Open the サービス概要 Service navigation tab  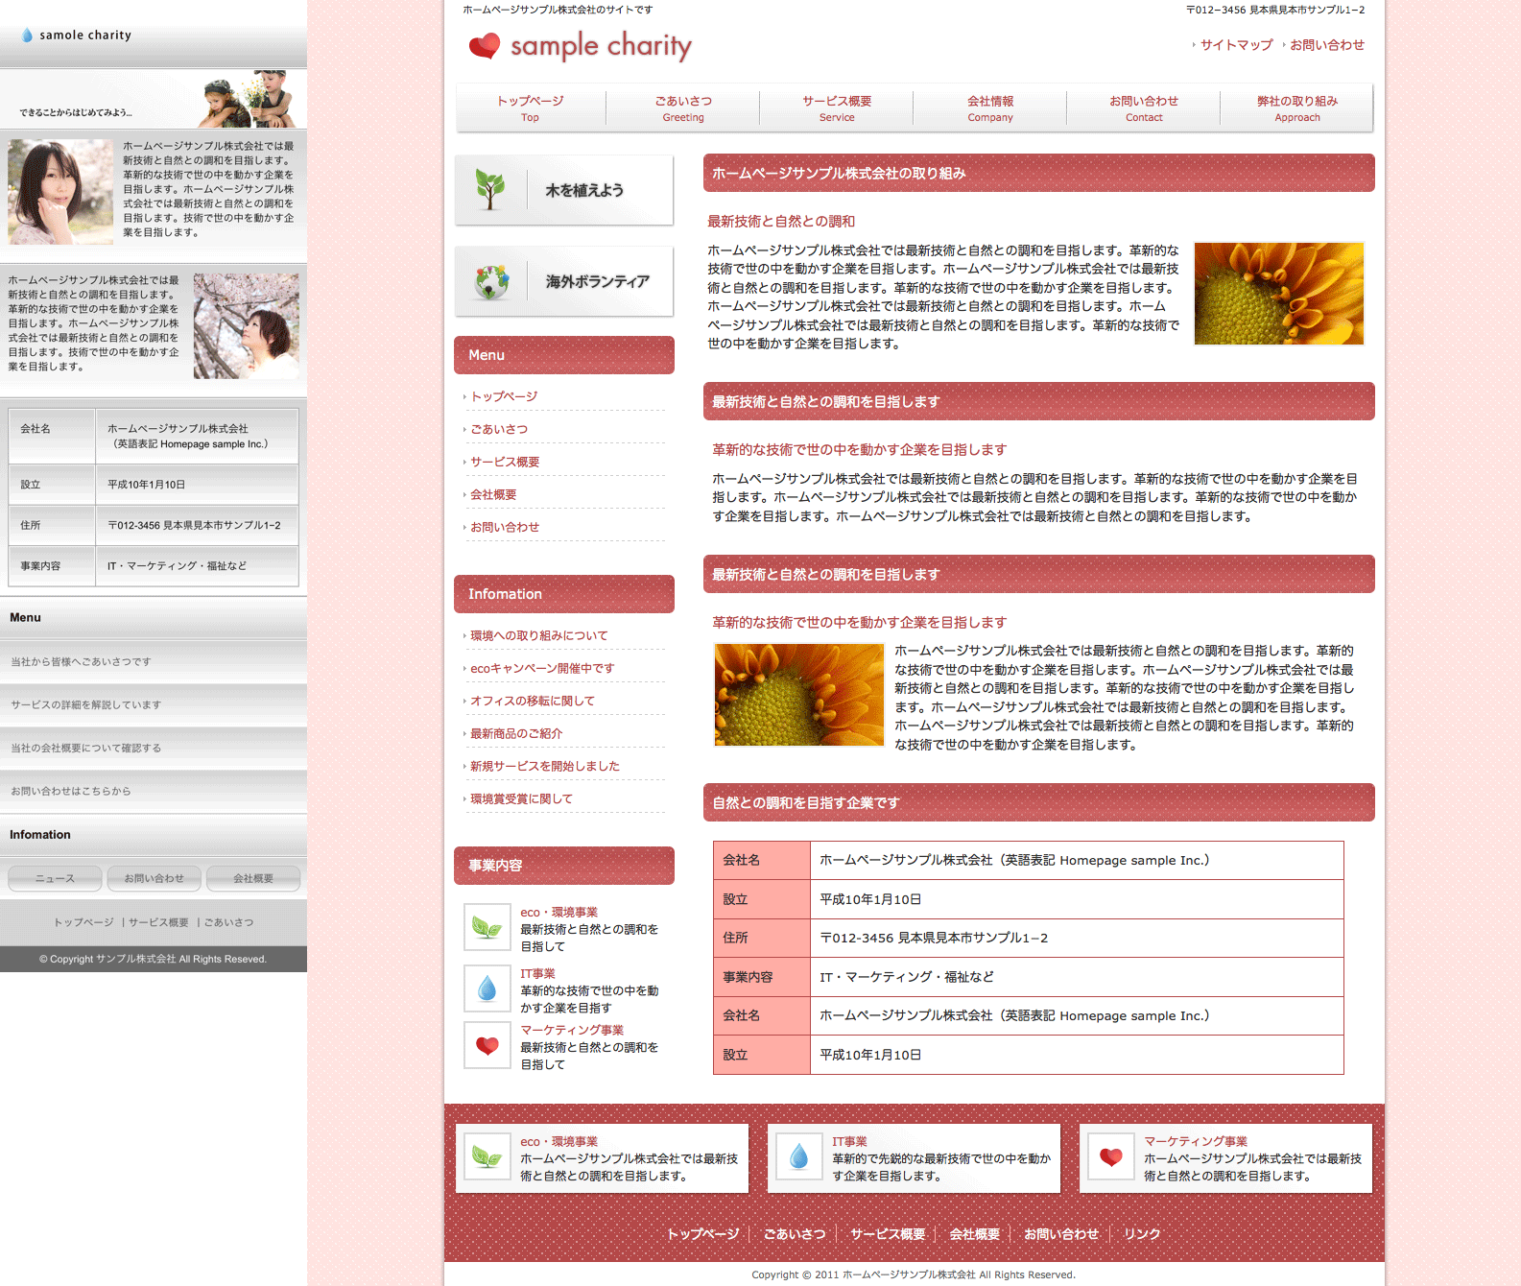click(x=837, y=107)
